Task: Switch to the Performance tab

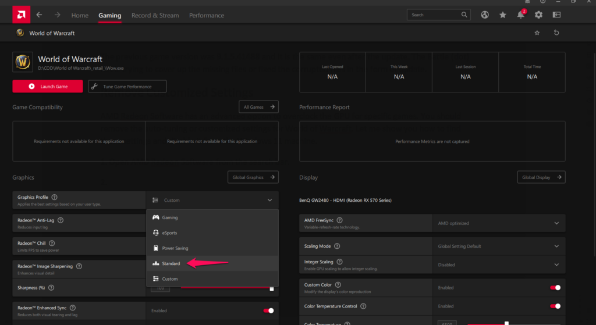Action: (207, 15)
